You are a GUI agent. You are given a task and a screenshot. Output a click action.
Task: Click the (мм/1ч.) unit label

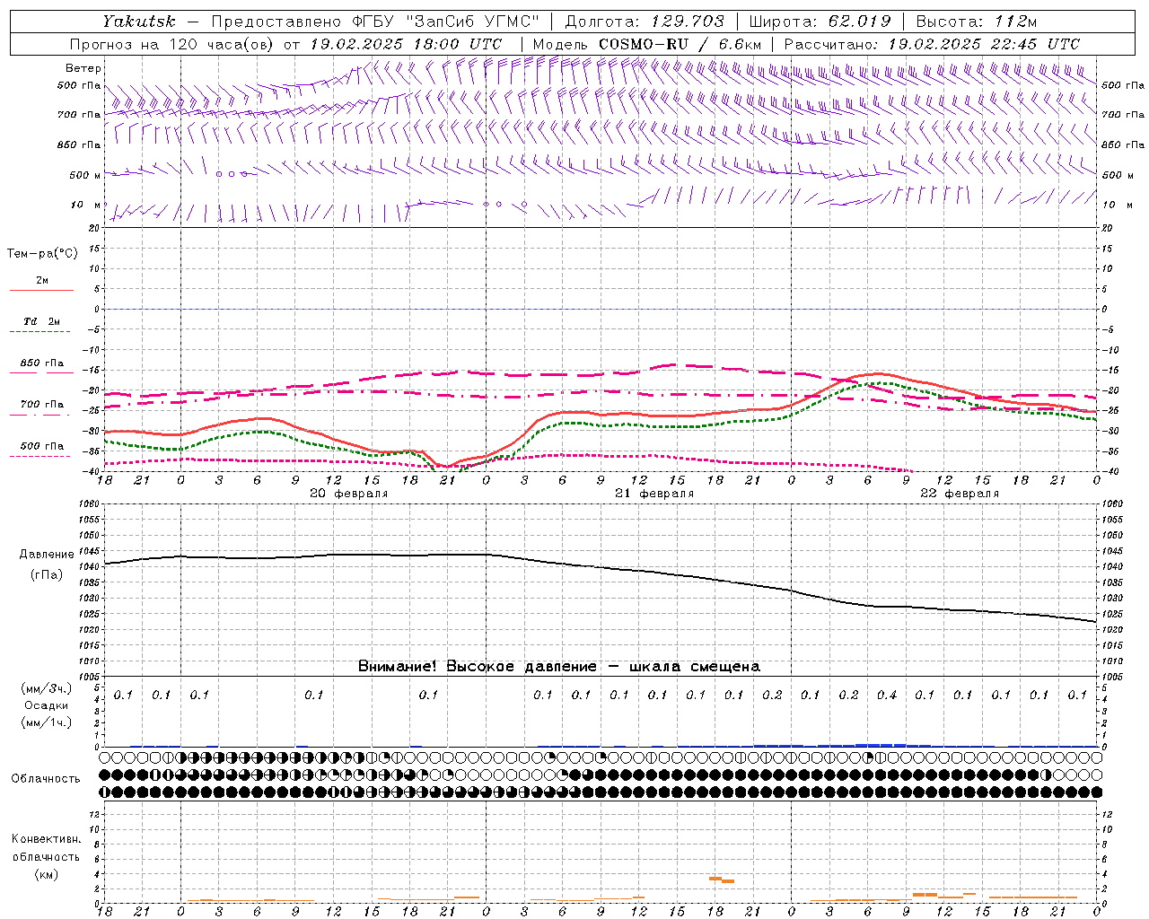coord(47,722)
